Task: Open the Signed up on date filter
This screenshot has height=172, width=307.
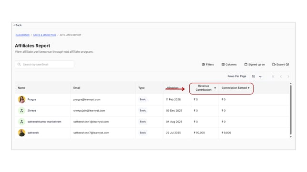Action: tap(255, 65)
